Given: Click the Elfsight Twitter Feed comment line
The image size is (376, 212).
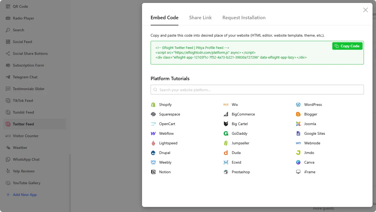Looking at the screenshot, I should (x=192, y=48).
